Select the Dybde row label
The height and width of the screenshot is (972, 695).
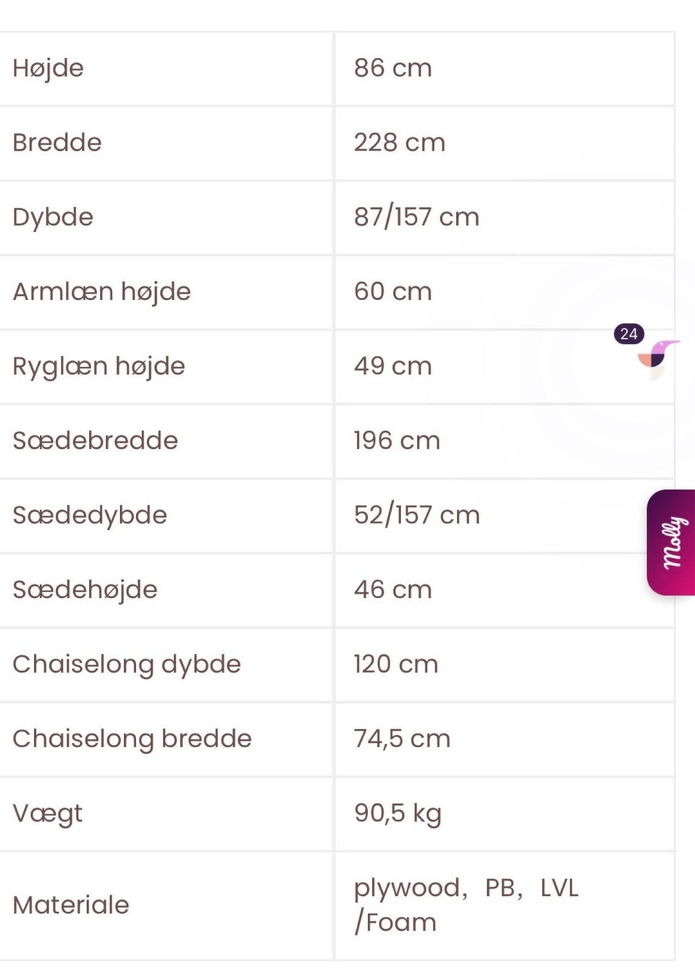click(x=53, y=217)
